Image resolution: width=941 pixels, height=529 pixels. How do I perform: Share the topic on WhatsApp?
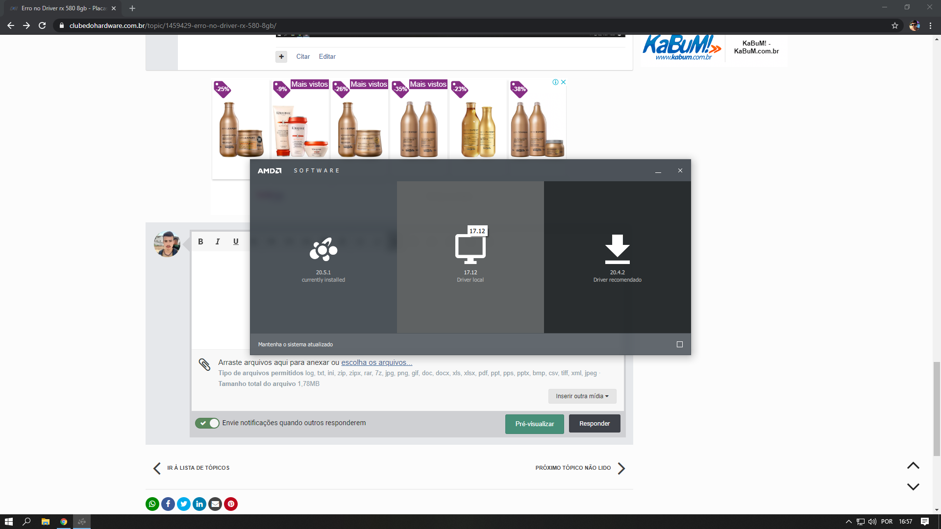(x=152, y=504)
